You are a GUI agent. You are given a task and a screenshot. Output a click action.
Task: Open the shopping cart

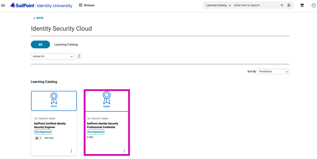[x=302, y=5]
